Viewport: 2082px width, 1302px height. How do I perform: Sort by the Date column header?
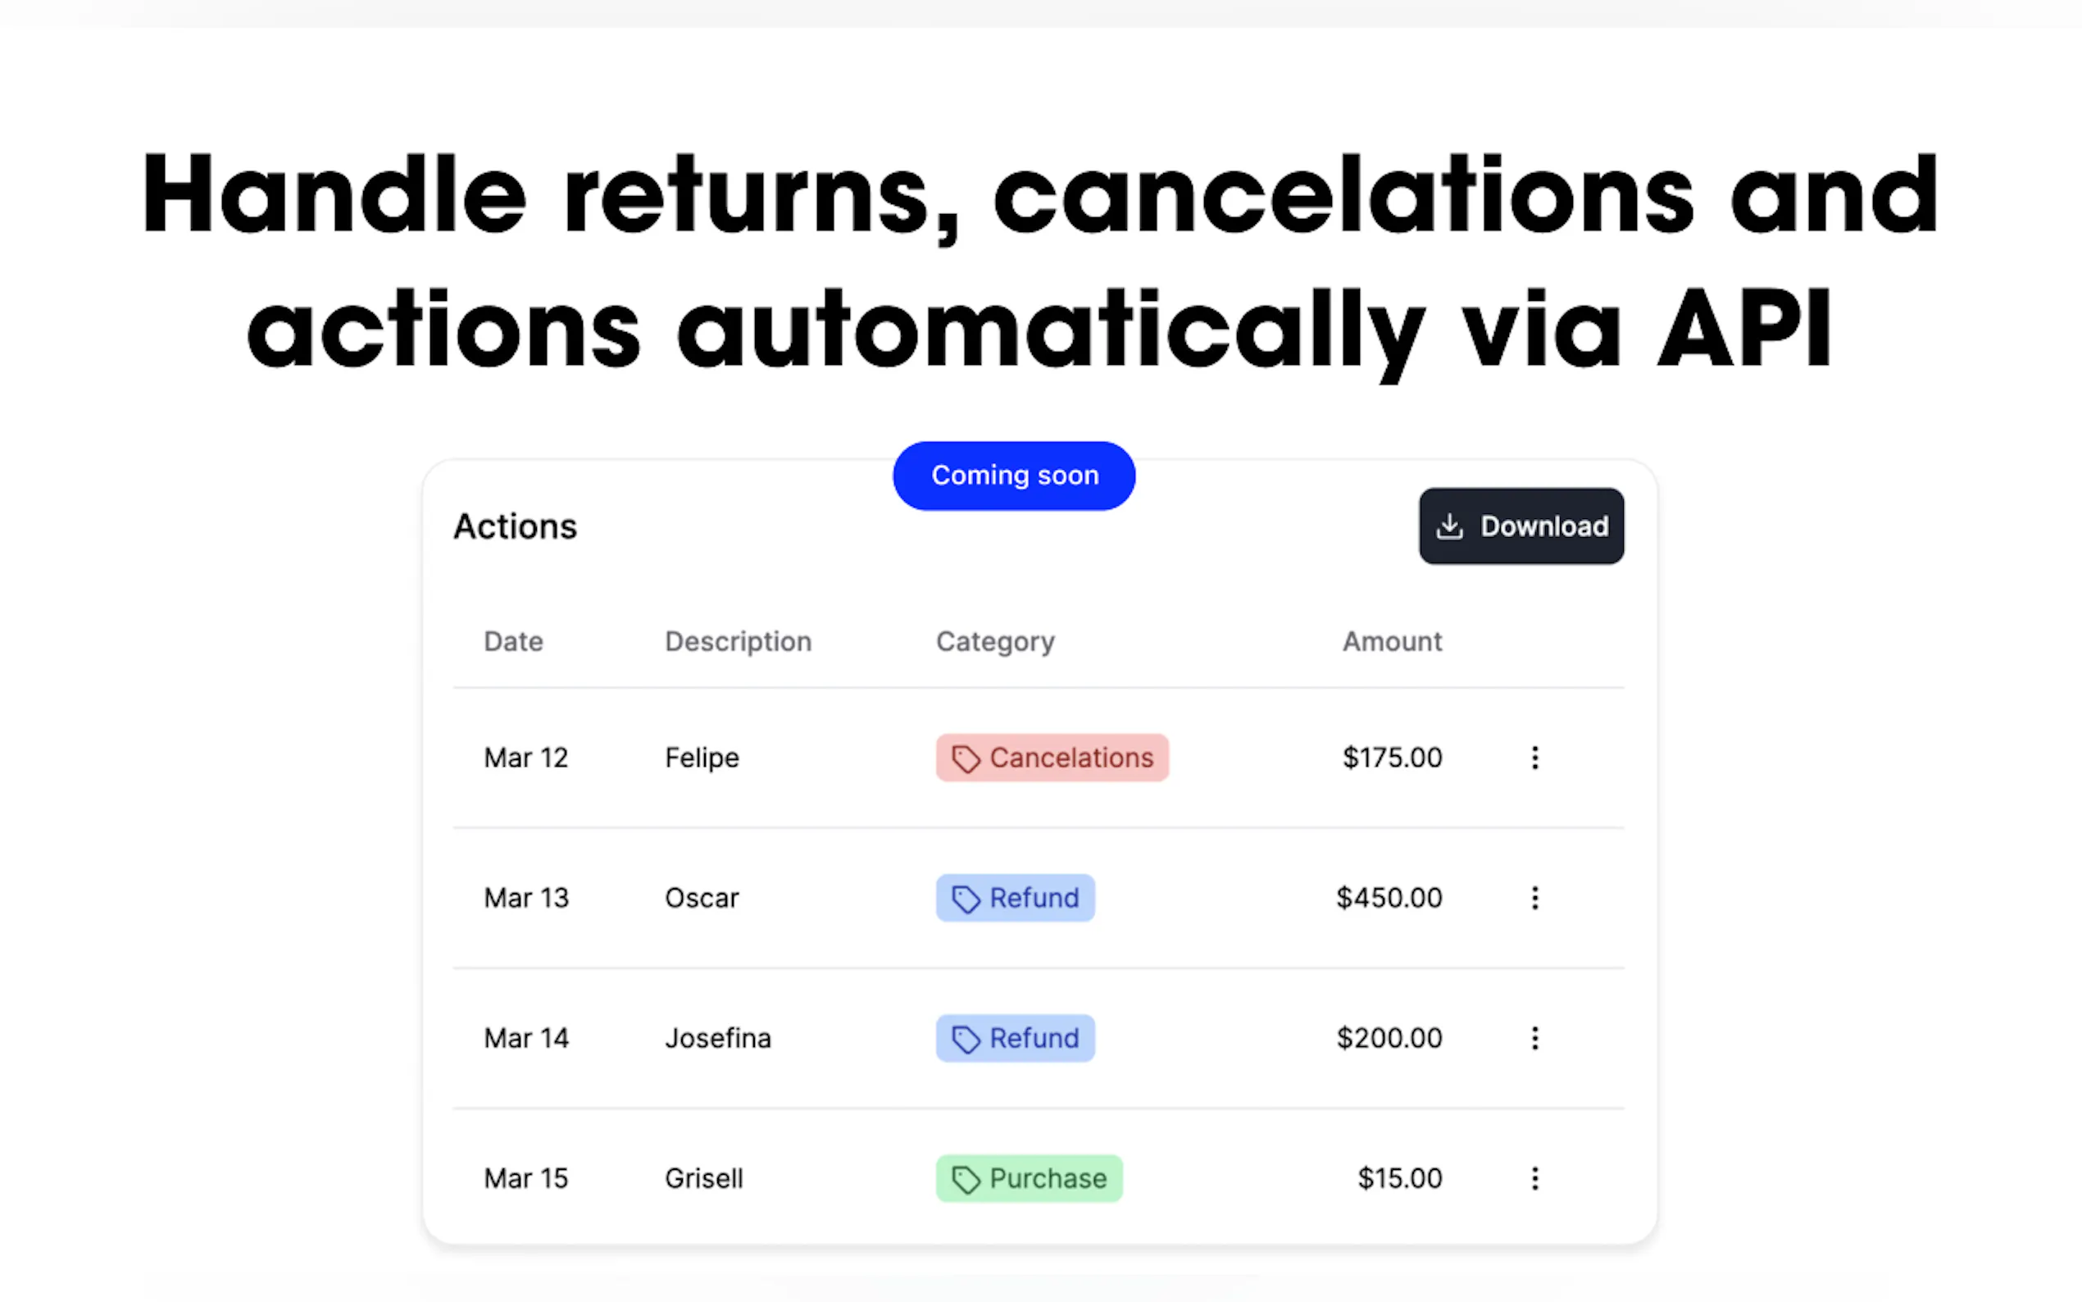click(513, 641)
